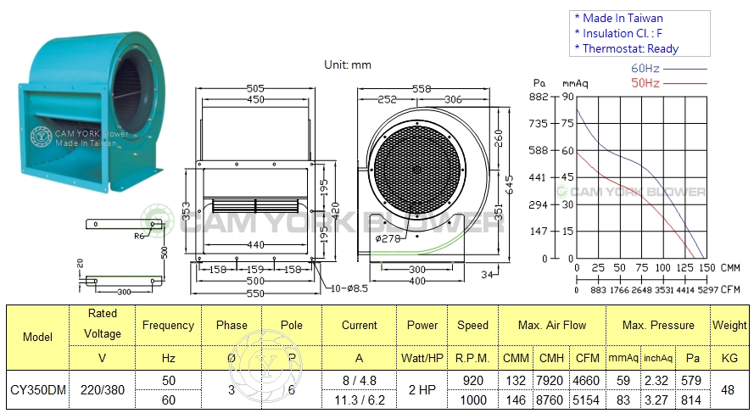Click the 440 dimension in front view
Screen dimensions: 754x419
point(255,245)
